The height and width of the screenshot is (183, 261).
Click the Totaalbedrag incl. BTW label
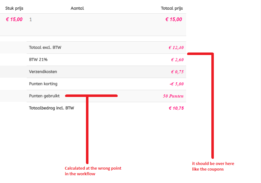click(52, 108)
